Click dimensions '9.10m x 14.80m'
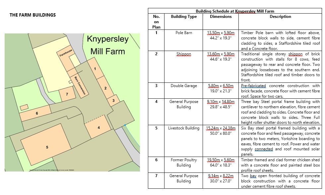The height and width of the screenshot is (195, 325). [x=221, y=102]
